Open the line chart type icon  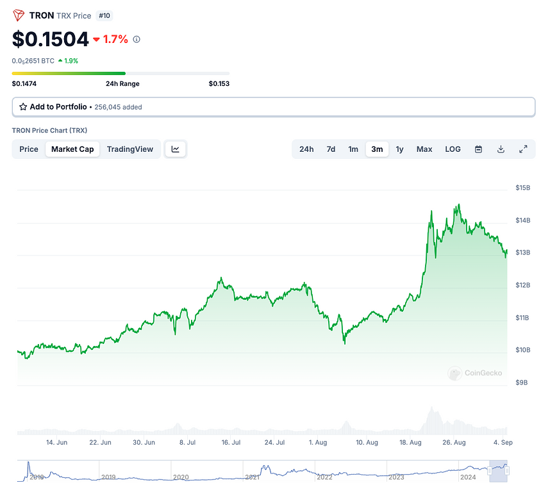176,149
